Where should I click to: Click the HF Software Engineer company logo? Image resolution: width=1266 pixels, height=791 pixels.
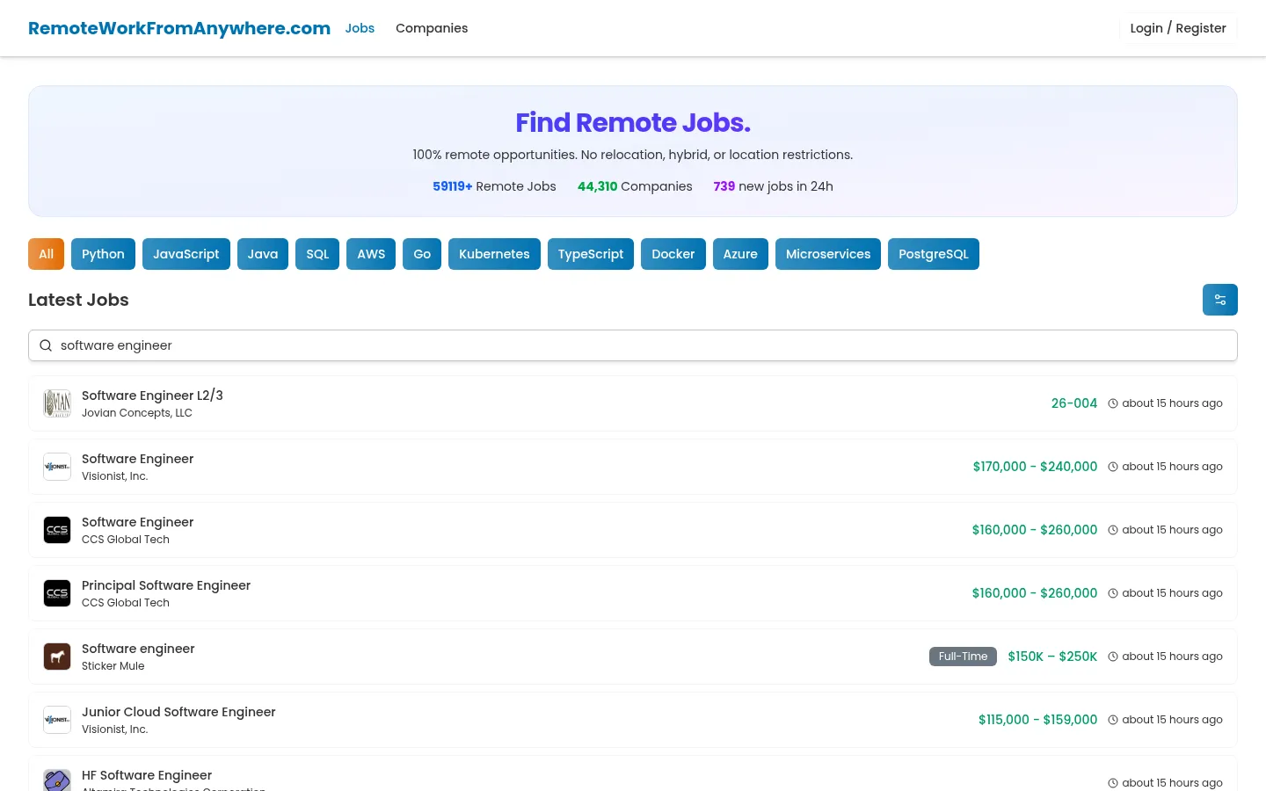coord(57,780)
